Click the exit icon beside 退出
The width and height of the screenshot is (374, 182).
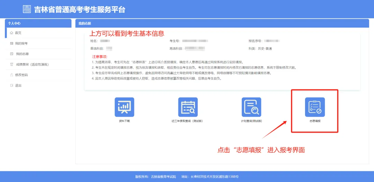11,86
